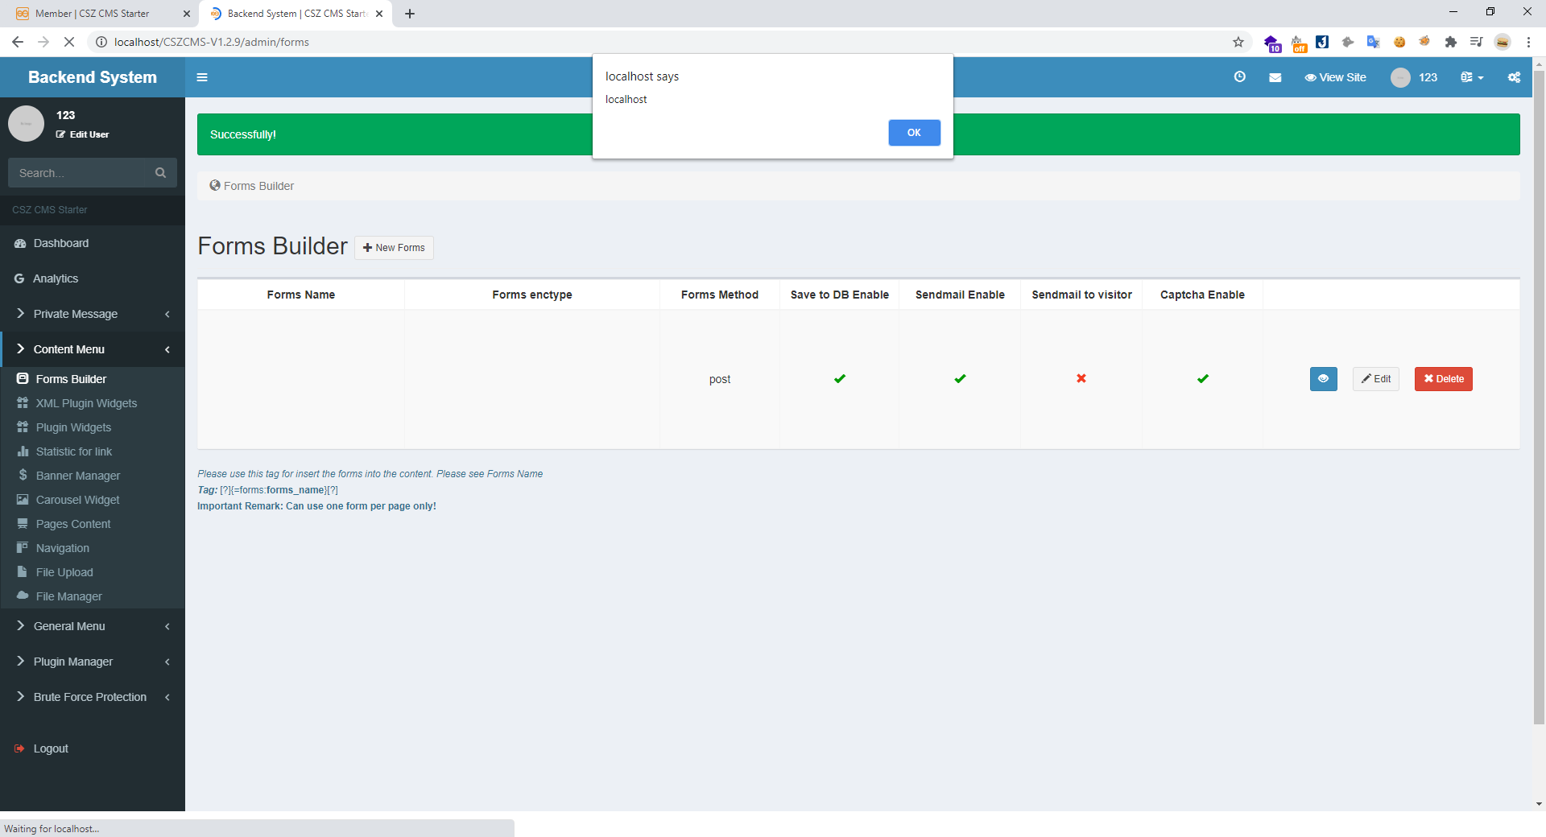The image size is (1546, 837).
Task: Click the New Forms button
Action: (x=394, y=248)
